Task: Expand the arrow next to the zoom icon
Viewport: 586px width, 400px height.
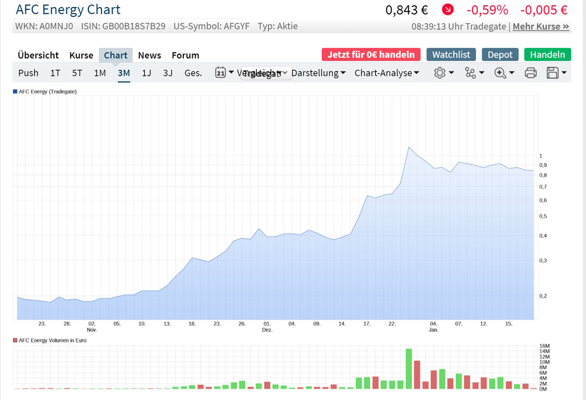Action: click(512, 73)
